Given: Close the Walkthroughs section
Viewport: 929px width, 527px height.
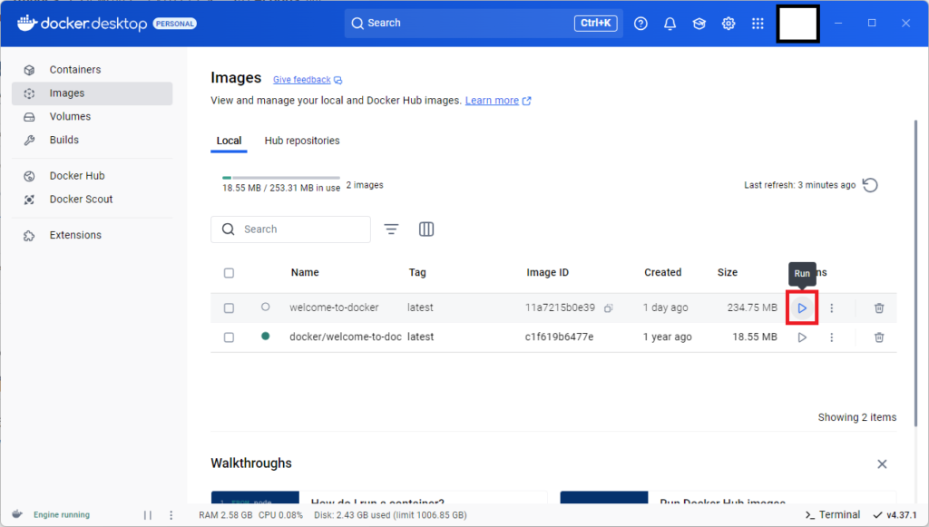Looking at the screenshot, I should tap(882, 464).
